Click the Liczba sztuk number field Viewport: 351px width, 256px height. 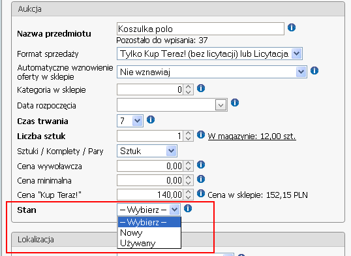pos(150,136)
